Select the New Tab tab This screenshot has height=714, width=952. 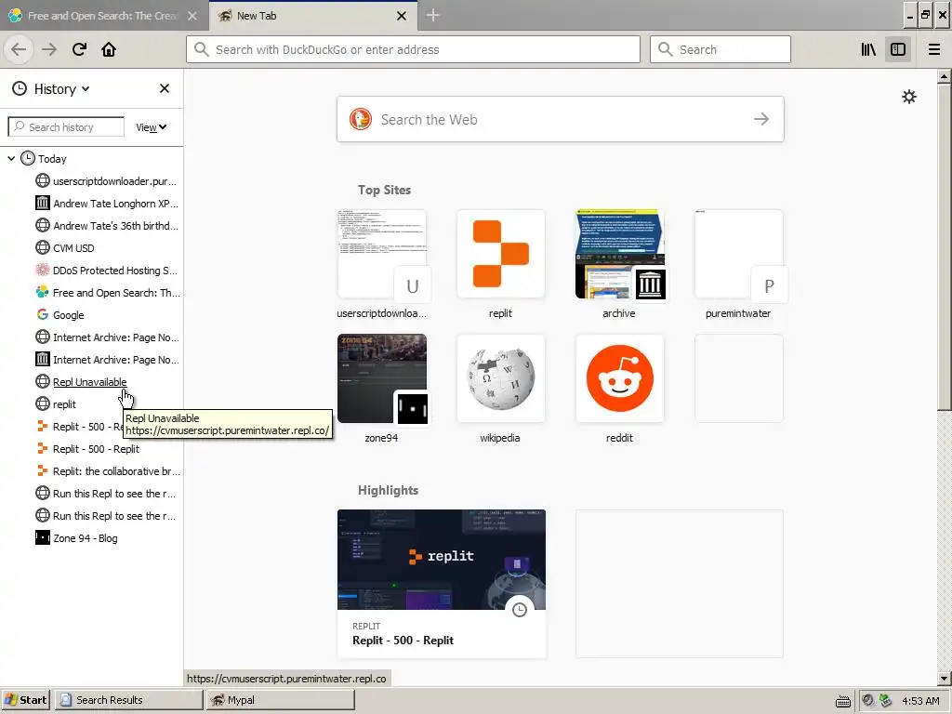click(x=313, y=16)
